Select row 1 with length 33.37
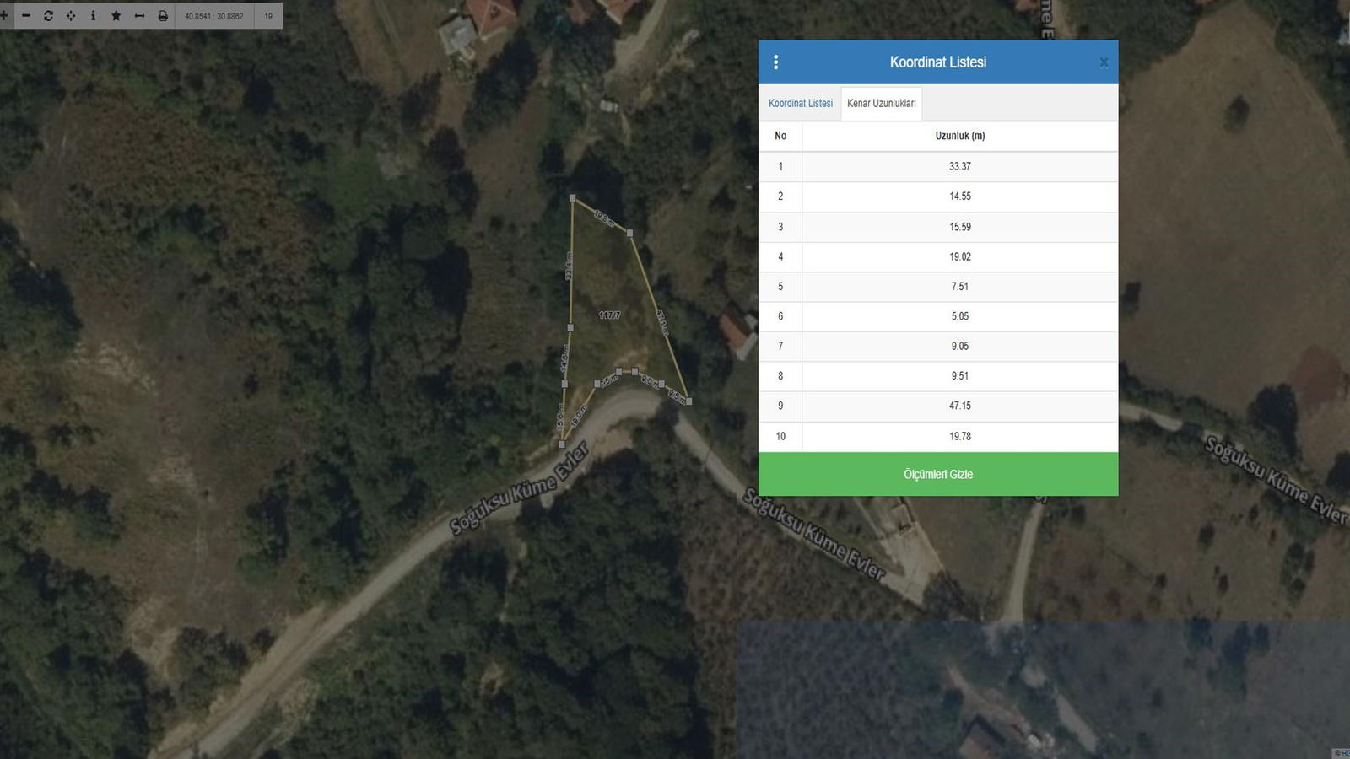This screenshot has height=759, width=1350. pos(959,166)
